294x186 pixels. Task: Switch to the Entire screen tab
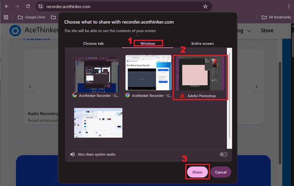202,43
